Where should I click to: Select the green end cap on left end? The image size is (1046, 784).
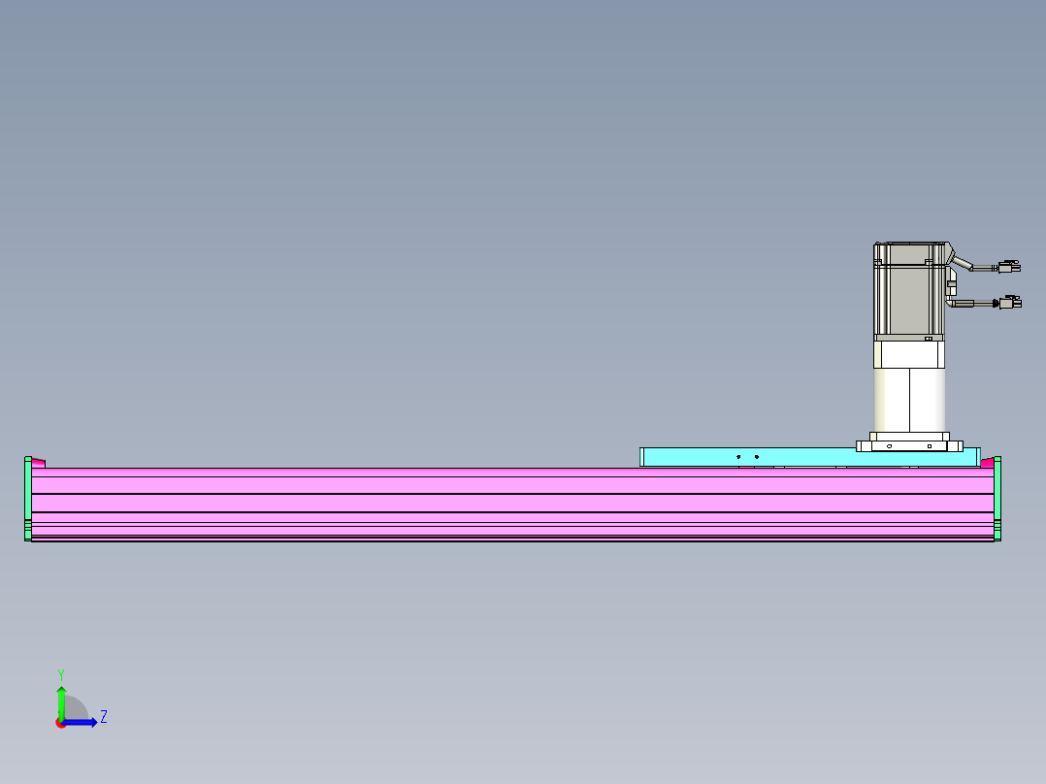click(28, 499)
